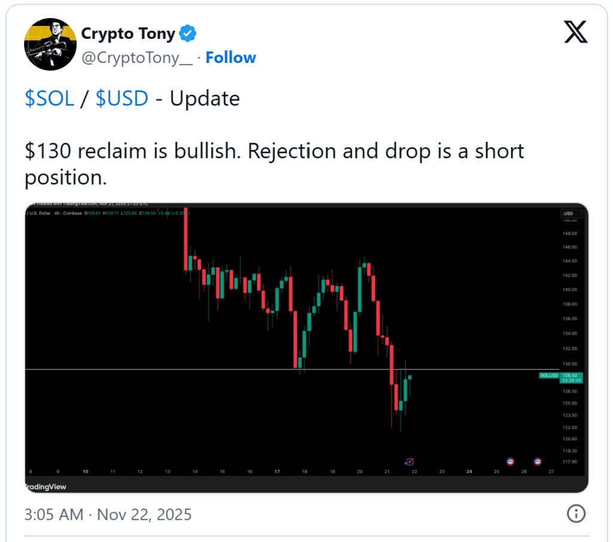Click the Follow button
Image resolution: width=613 pixels, height=542 pixels.
tap(231, 57)
